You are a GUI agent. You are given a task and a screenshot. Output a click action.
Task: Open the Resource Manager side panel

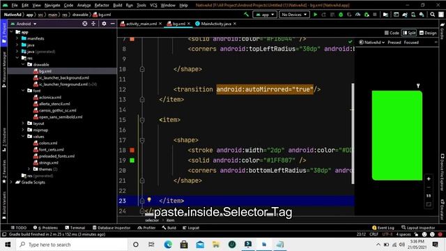4,70
